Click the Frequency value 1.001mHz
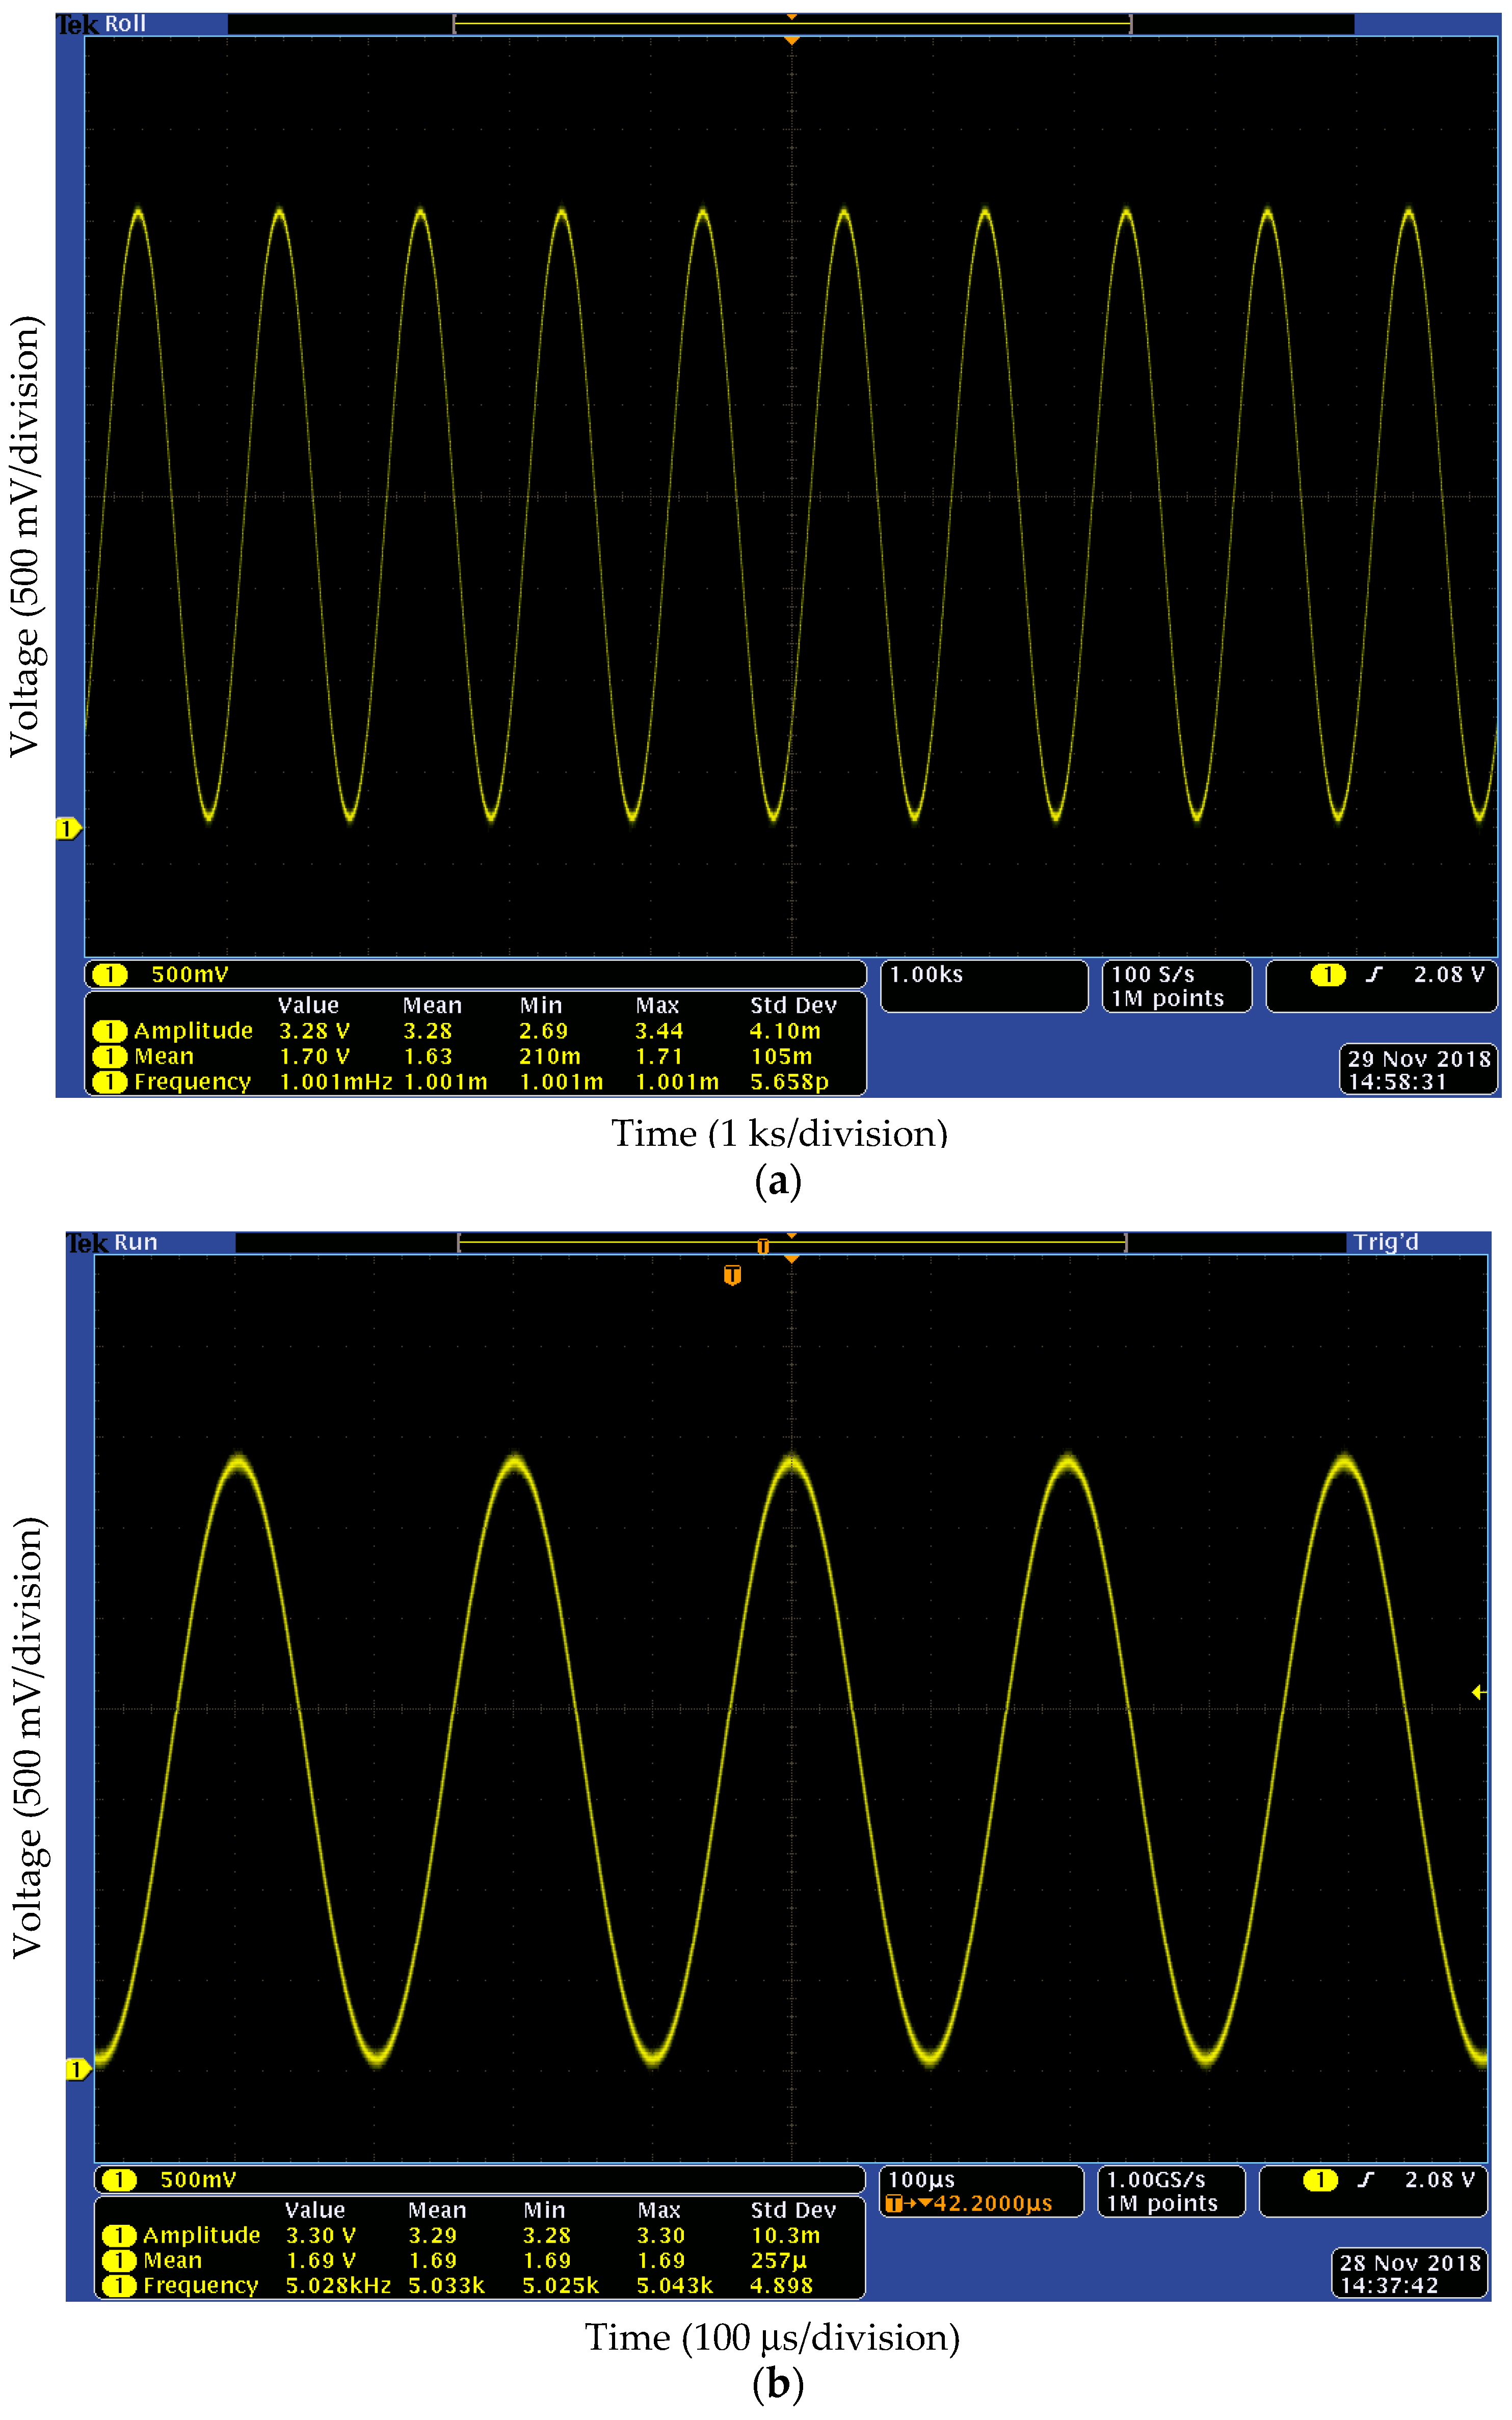The width and height of the screenshot is (1512, 2420). pos(335,1082)
